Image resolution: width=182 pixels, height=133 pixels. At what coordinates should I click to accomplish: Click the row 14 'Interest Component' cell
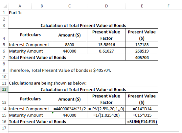coord(30,109)
